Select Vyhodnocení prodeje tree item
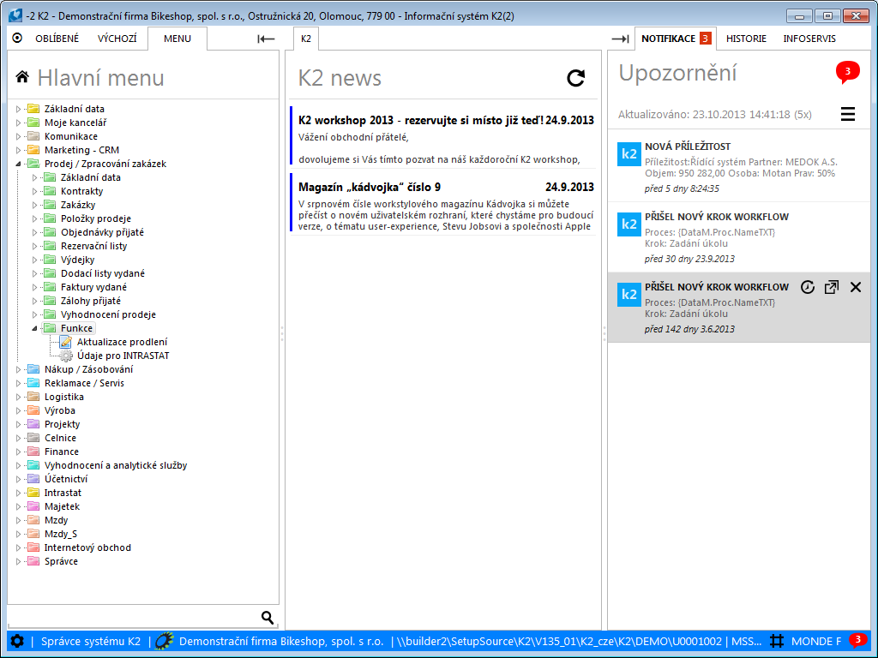 coord(108,314)
